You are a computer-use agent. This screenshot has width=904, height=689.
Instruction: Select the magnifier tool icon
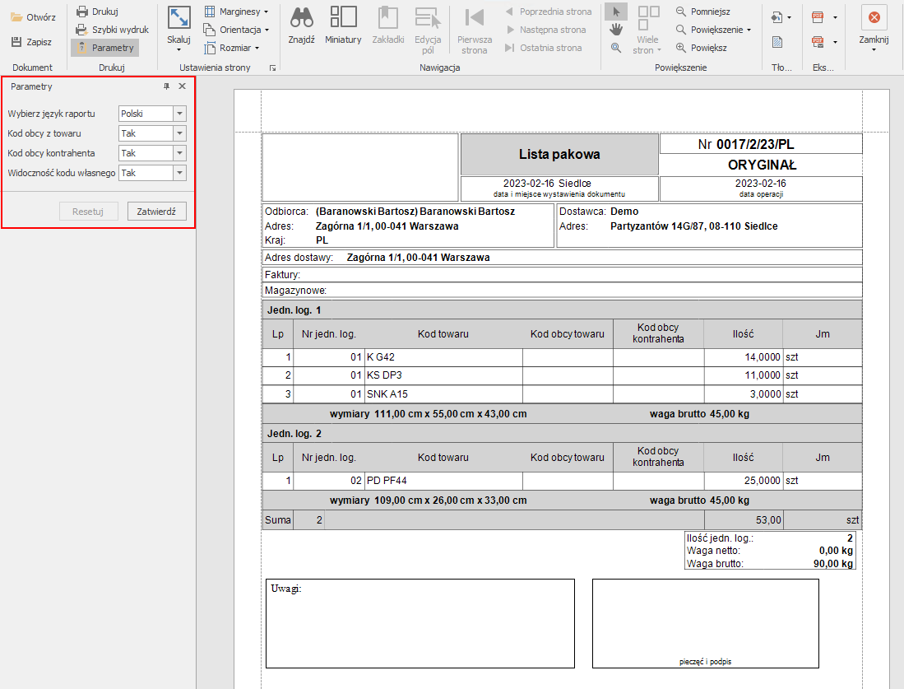tap(615, 48)
